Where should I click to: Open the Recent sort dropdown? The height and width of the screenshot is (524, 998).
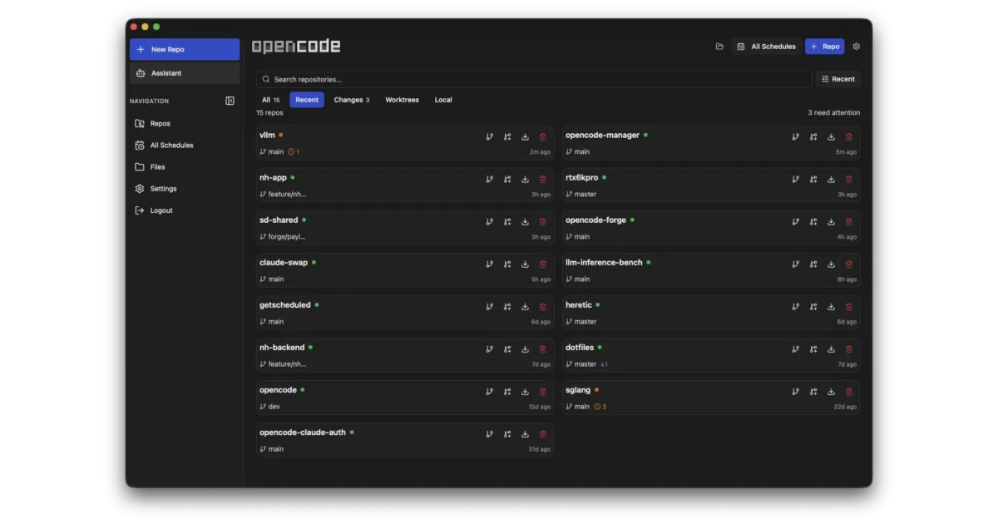coord(837,79)
